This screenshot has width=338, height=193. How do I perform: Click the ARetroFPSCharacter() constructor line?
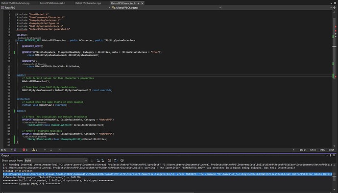click(36, 81)
